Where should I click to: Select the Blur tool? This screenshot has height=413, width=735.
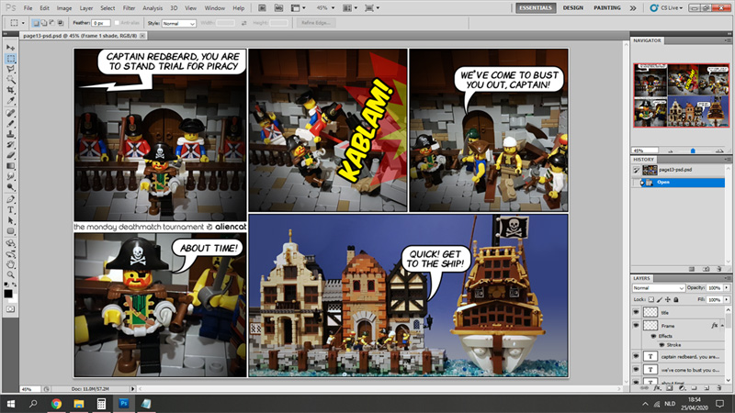pos(10,176)
